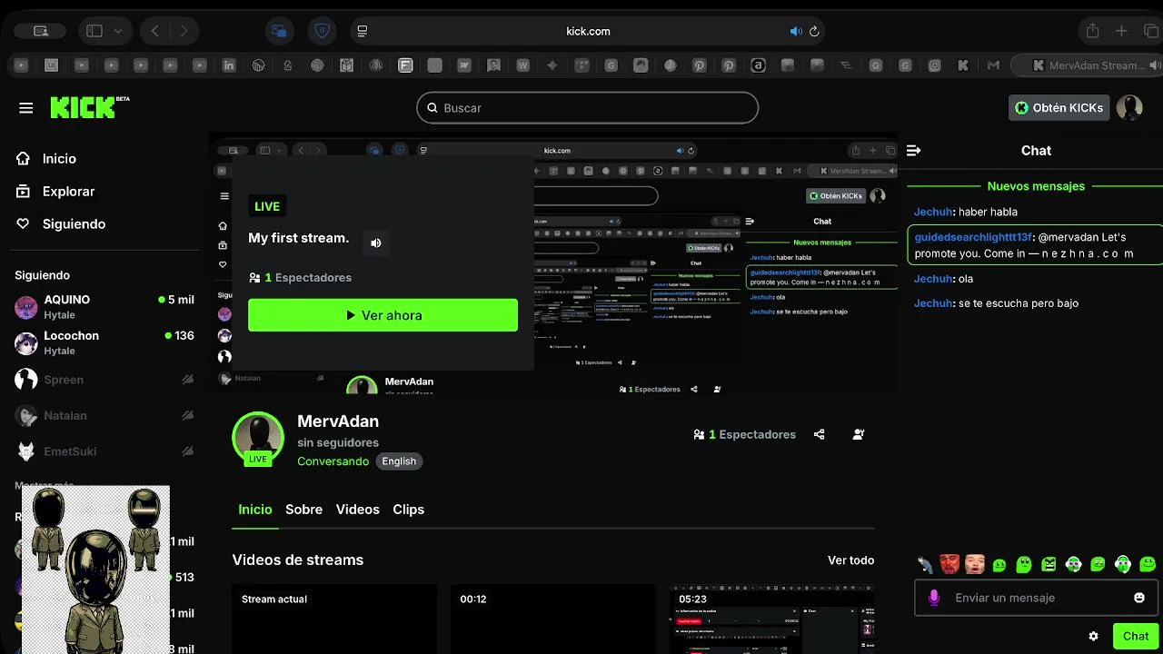1163x654 pixels.
Task: Go to Explorar in the sidebar
Action: 55,191
